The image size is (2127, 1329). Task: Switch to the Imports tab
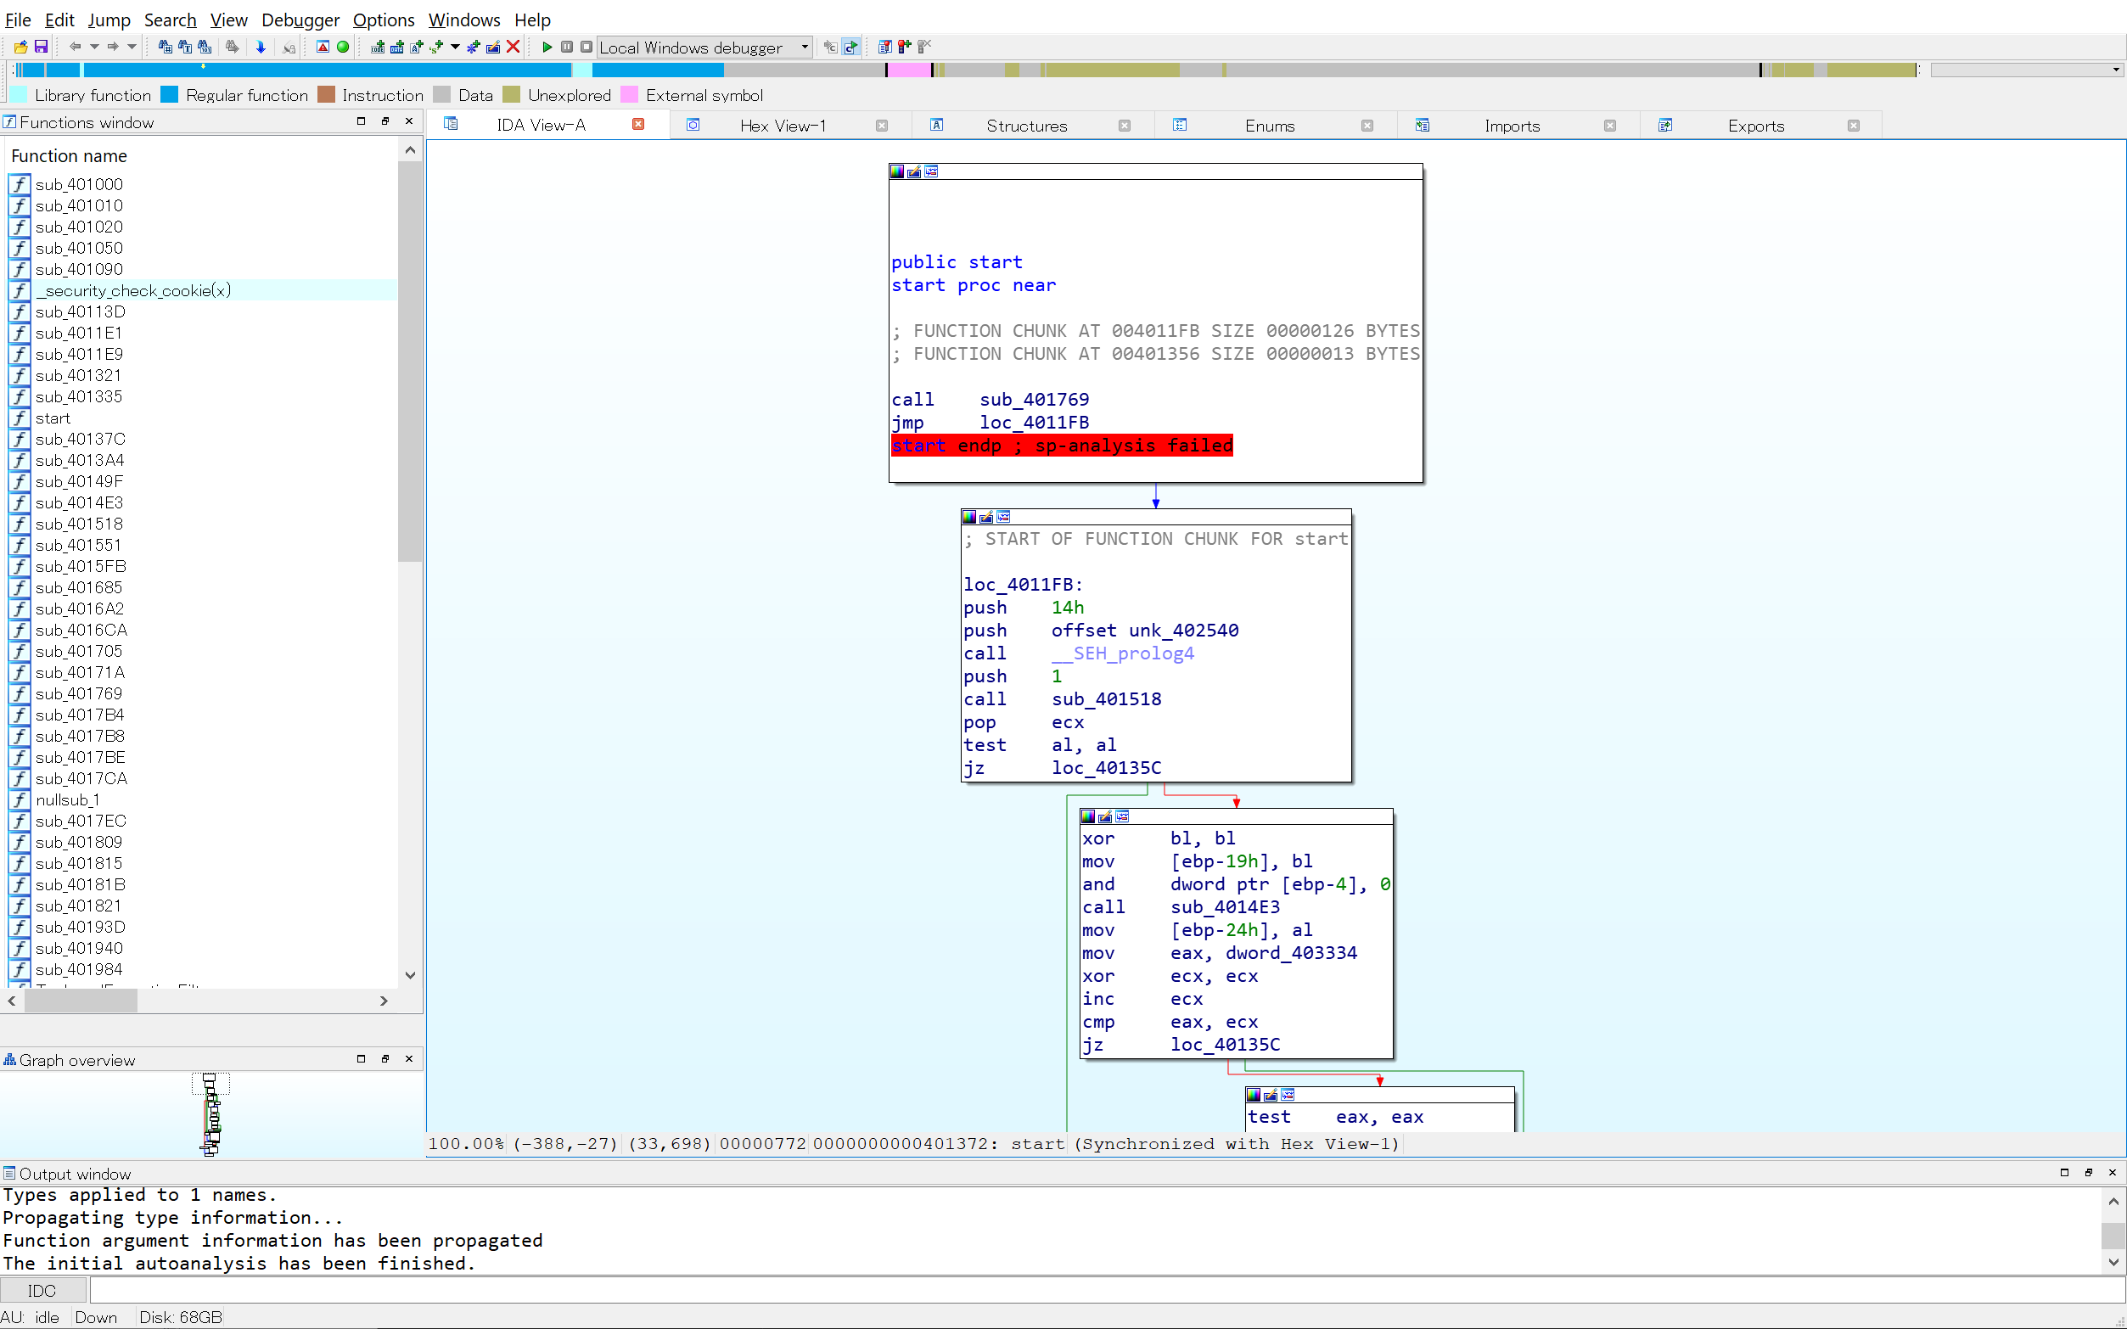click(1511, 126)
